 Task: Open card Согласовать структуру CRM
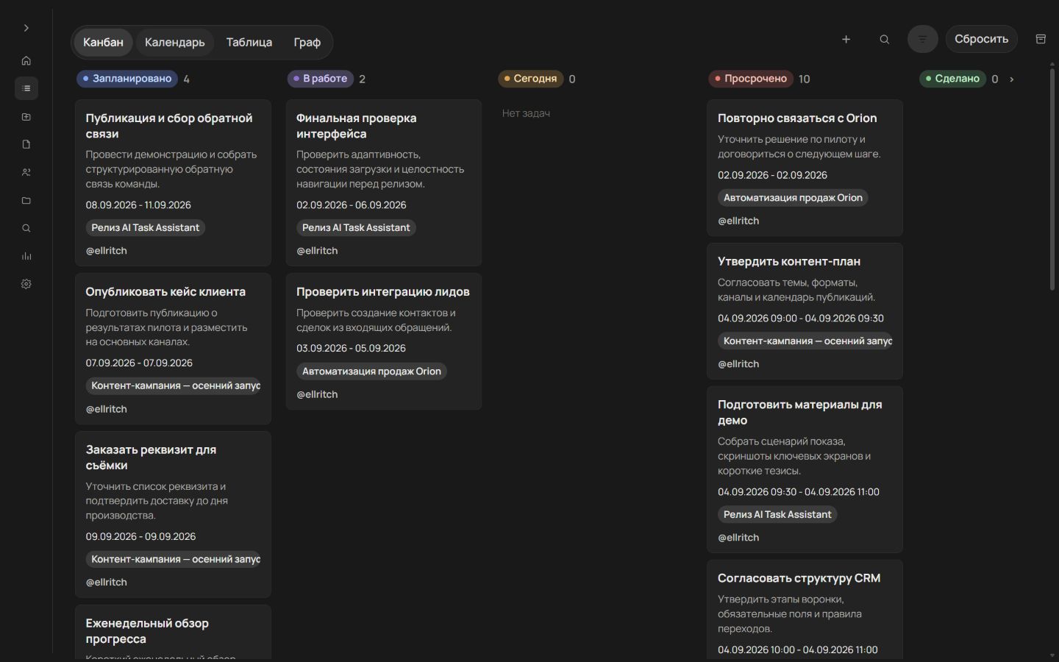805,610
